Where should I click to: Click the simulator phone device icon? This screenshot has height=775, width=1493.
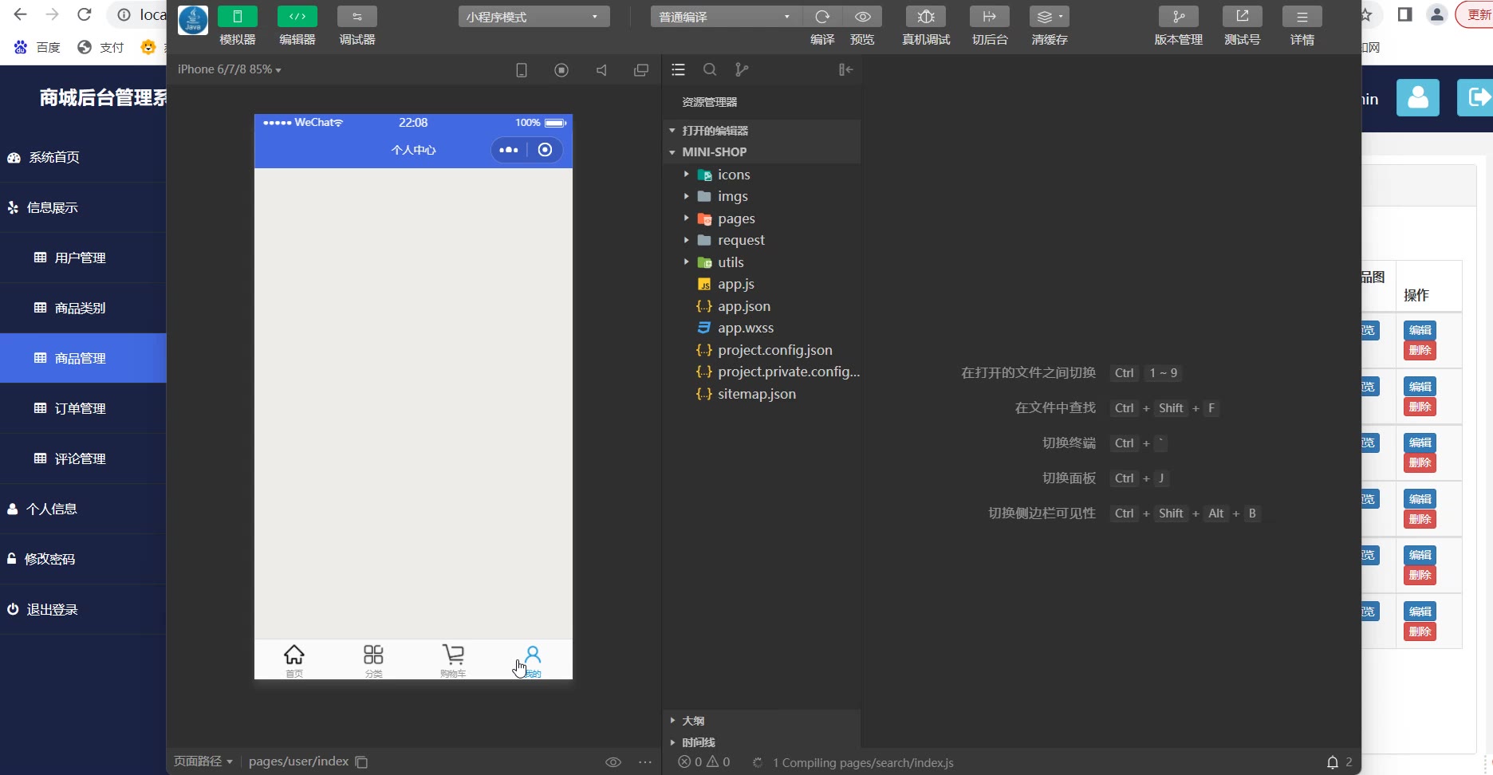[x=522, y=70]
